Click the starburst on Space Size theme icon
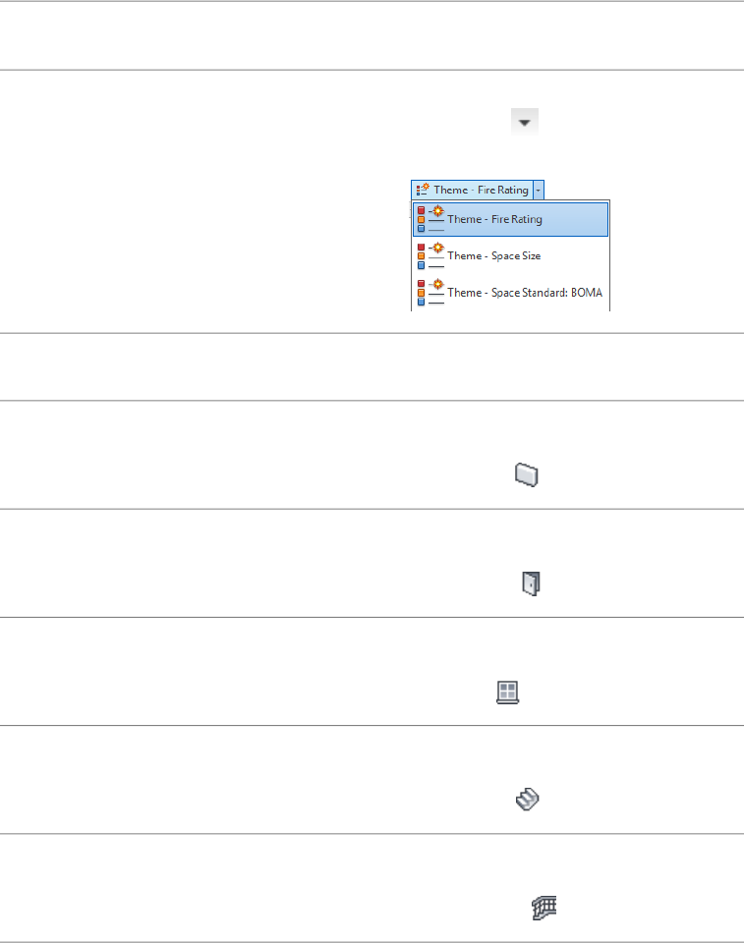 click(x=437, y=248)
